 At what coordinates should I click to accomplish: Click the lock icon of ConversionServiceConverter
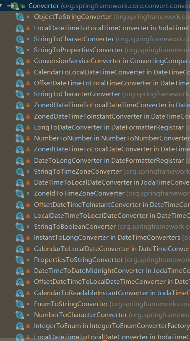[28, 61]
